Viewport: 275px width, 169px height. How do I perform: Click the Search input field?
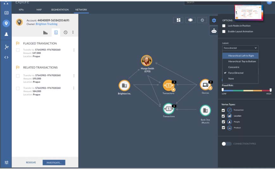coord(223,3)
